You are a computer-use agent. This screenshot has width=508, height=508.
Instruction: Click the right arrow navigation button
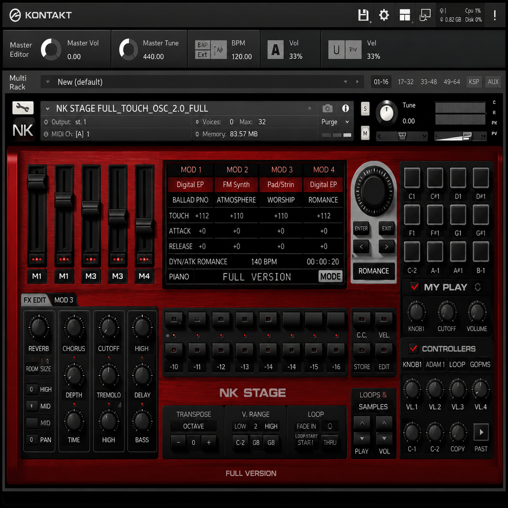386,246
